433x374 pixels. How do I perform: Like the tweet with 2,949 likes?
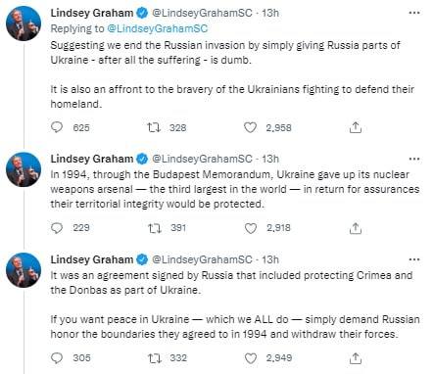pos(251,358)
